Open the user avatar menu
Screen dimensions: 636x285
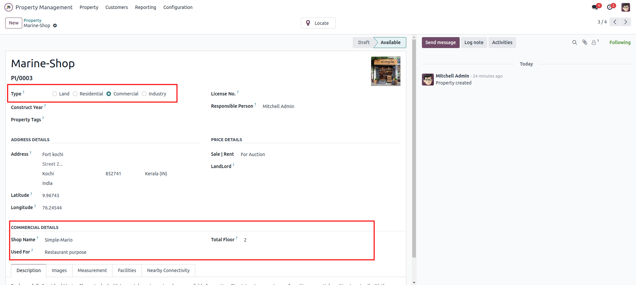coord(626,7)
